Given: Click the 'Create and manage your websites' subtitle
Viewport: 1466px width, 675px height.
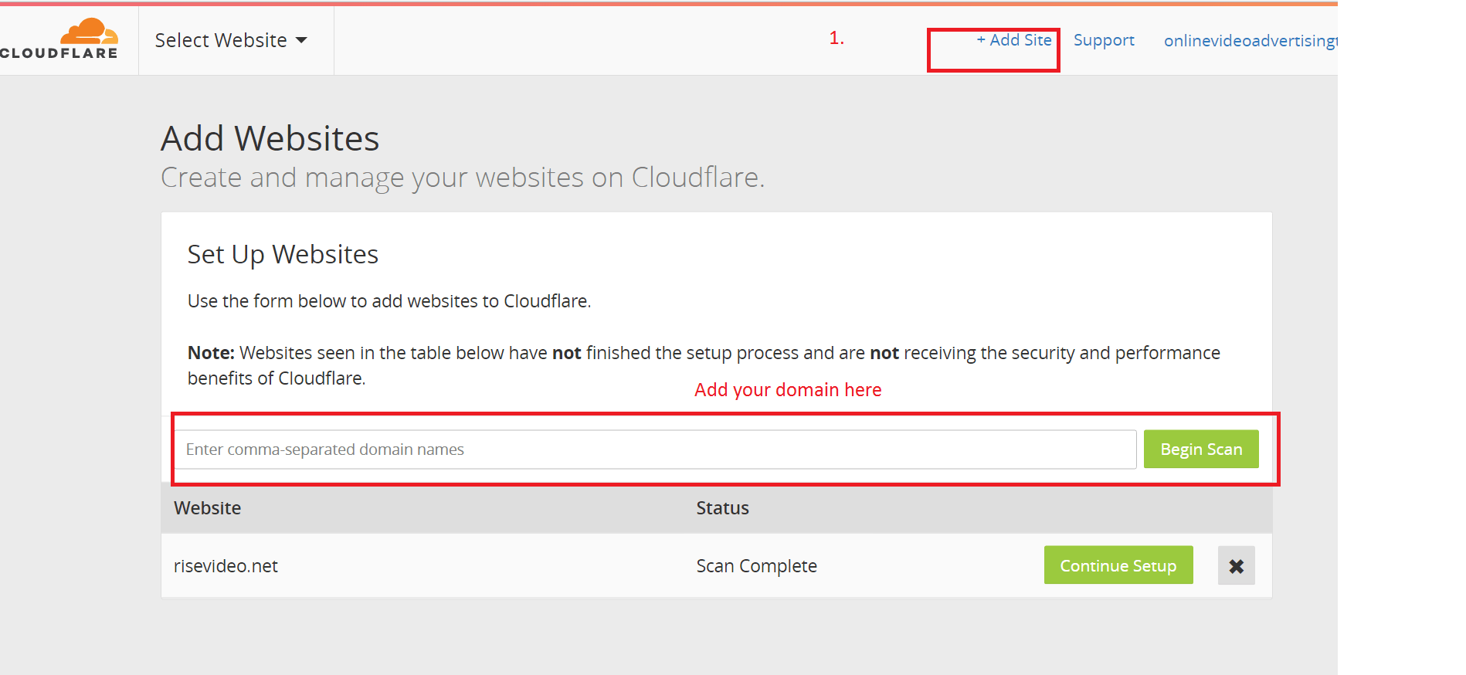Looking at the screenshot, I should [x=463, y=178].
